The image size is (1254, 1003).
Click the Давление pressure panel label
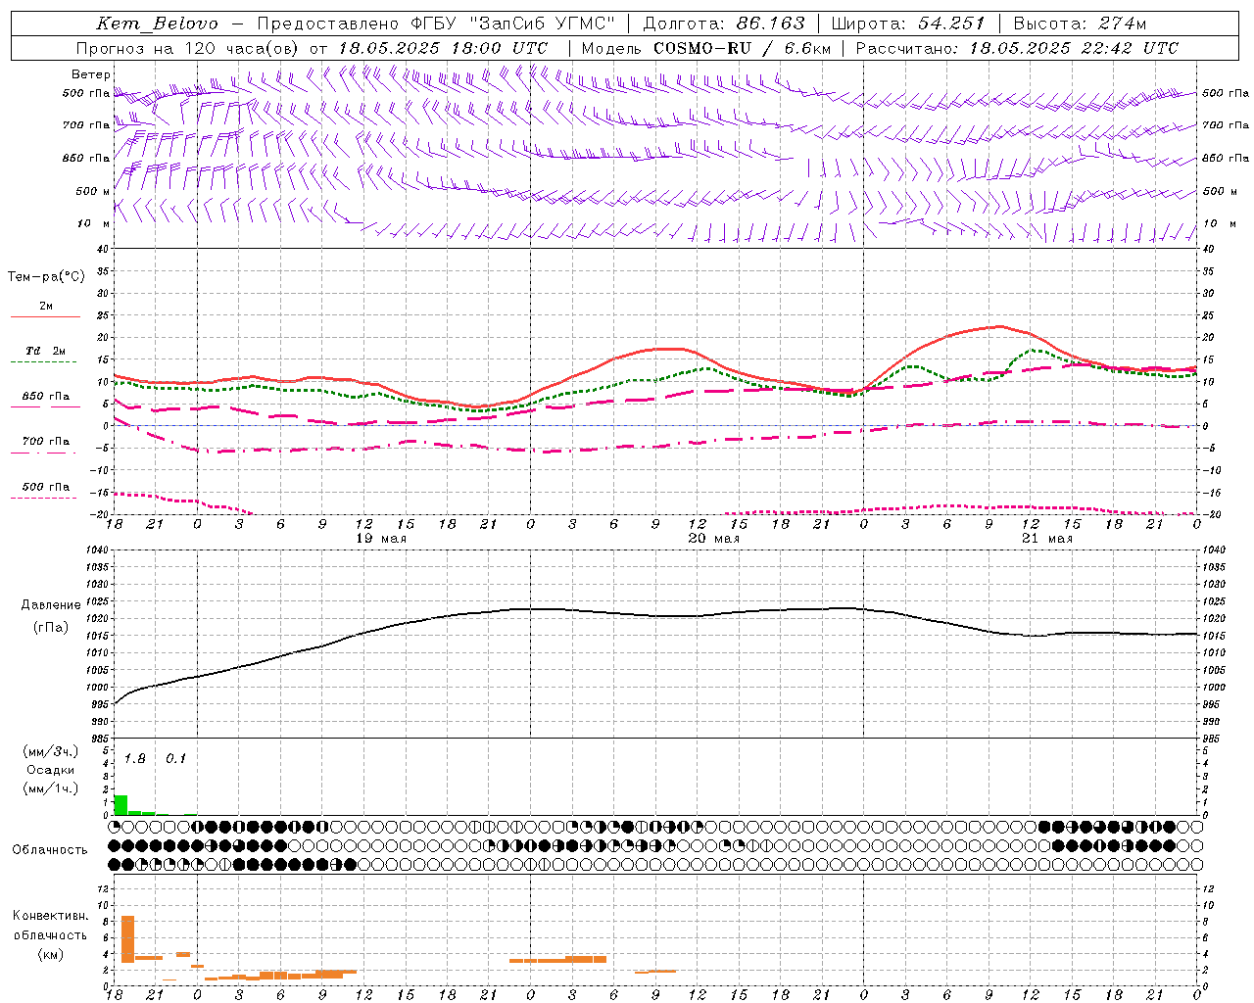pyautogui.click(x=51, y=605)
